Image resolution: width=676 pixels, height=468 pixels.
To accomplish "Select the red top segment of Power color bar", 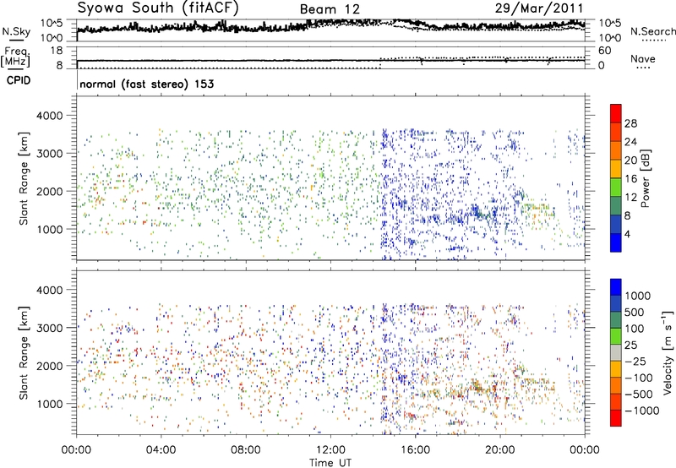I will [x=616, y=114].
